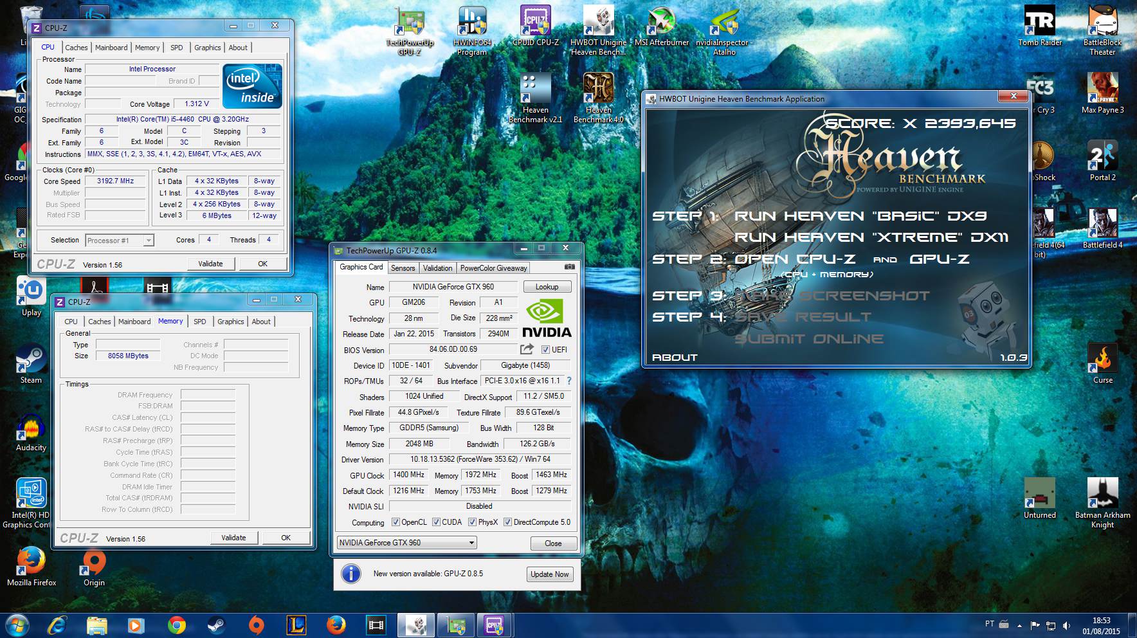
Task: Click GPU-Z Name field NVIDIA GeForce GTX 960
Action: pos(453,287)
